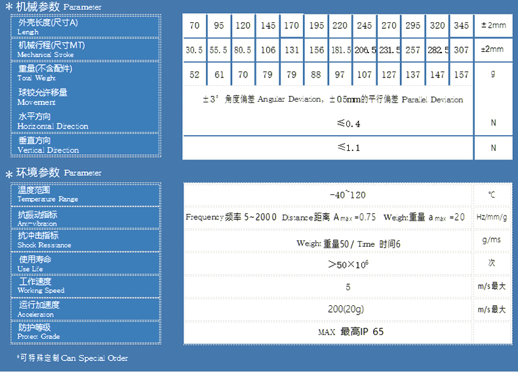Click the 防护等级 Protect Grade label
The height and width of the screenshot is (388, 518).
[39, 332]
